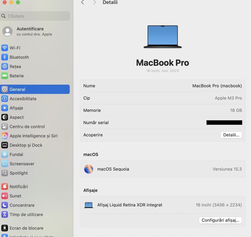Select Timp de utilizare
This screenshot has width=251, height=237.
[35, 214]
